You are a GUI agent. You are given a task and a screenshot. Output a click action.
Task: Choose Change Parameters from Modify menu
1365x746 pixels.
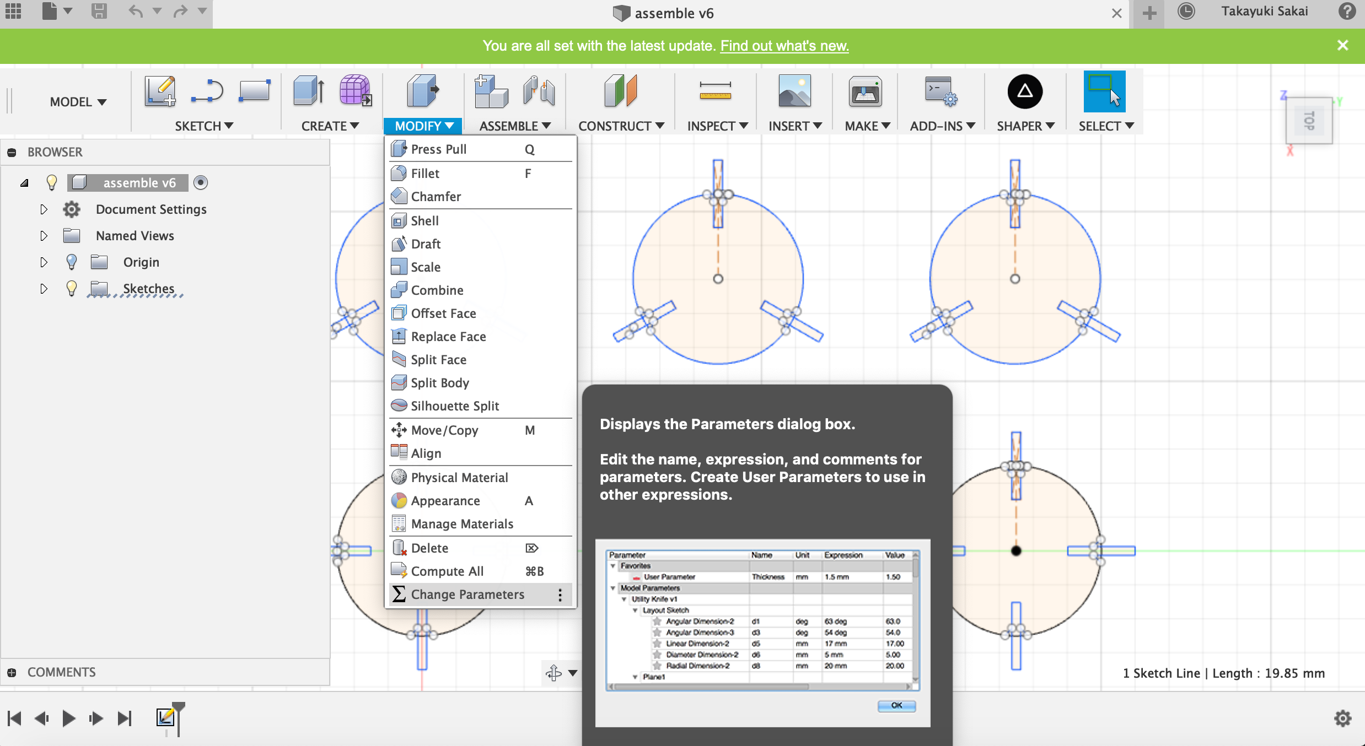(x=467, y=594)
